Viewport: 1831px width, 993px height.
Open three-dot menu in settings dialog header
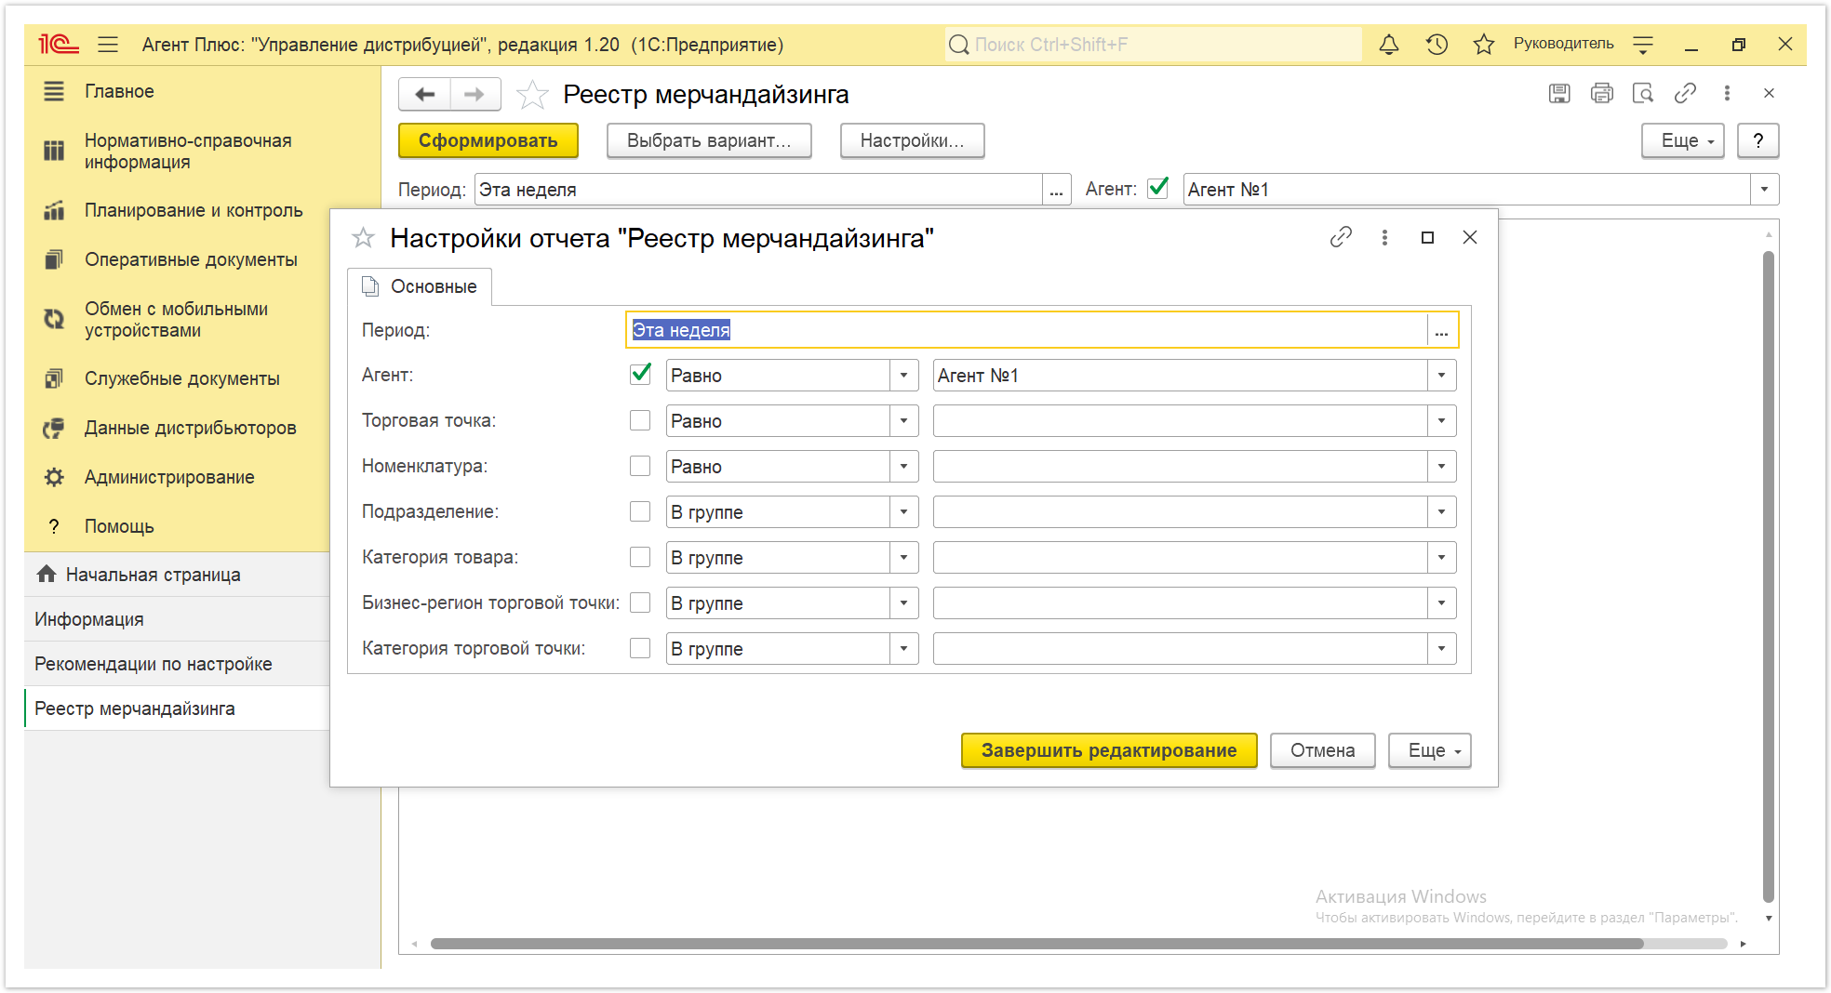pos(1384,237)
